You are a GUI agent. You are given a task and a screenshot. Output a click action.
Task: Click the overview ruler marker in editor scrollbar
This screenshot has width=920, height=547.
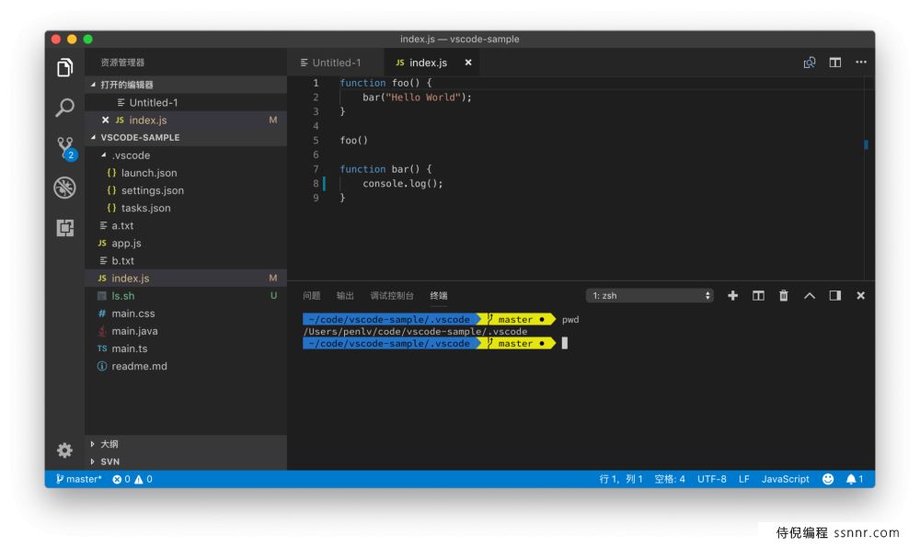pyautogui.click(x=866, y=144)
